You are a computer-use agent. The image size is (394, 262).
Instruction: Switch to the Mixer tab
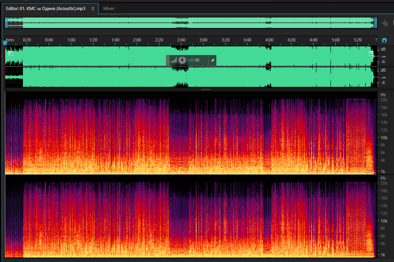click(109, 8)
